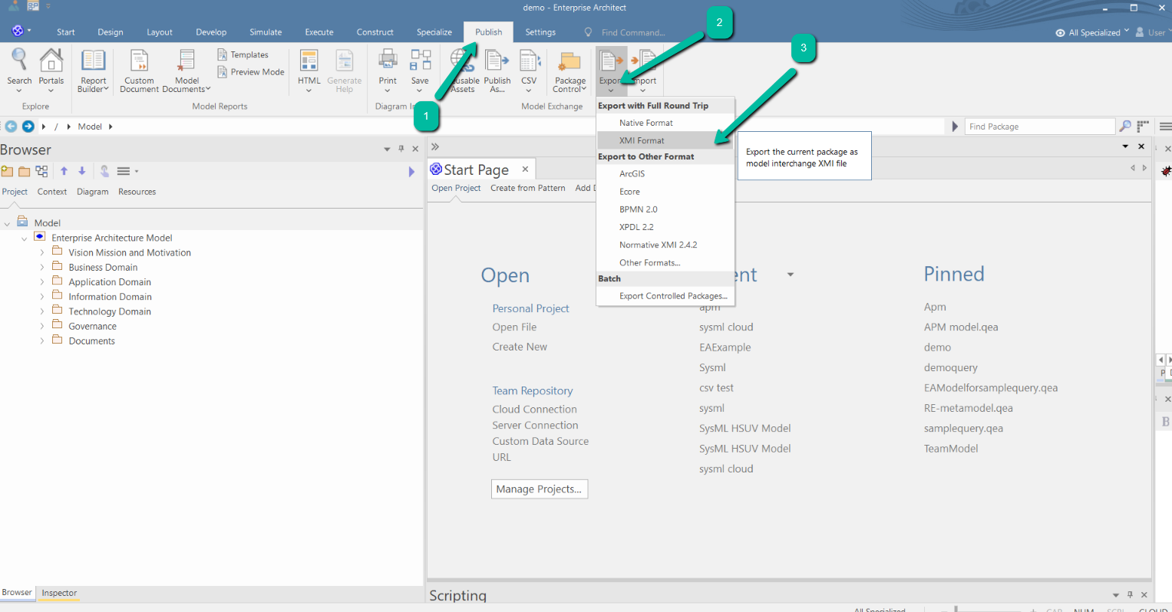Expand Vision Mission and Motivation package
This screenshot has width=1172, height=612.
pos(41,252)
